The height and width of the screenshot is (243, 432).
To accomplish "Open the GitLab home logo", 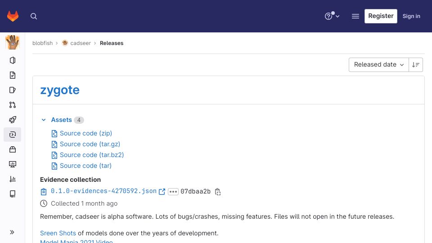I will (x=13, y=16).
